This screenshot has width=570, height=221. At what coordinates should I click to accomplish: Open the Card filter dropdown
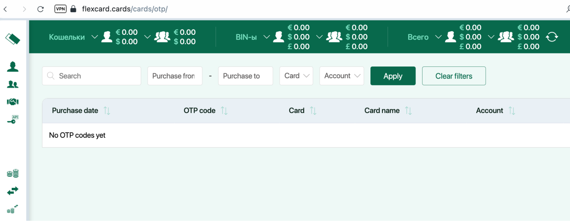[296, 76]
